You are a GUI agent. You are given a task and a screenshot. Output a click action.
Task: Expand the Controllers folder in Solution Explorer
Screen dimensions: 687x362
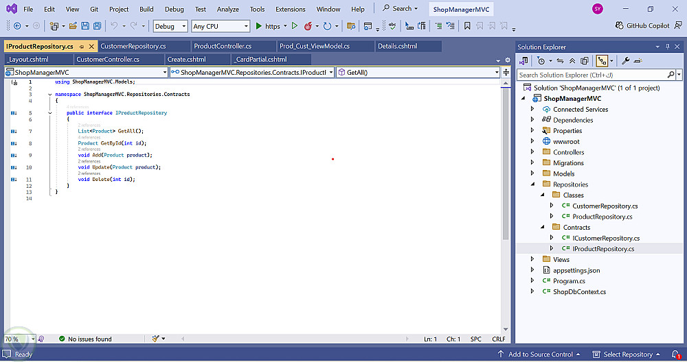(532, 152)
